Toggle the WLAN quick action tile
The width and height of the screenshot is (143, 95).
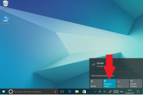pos(96,84)
